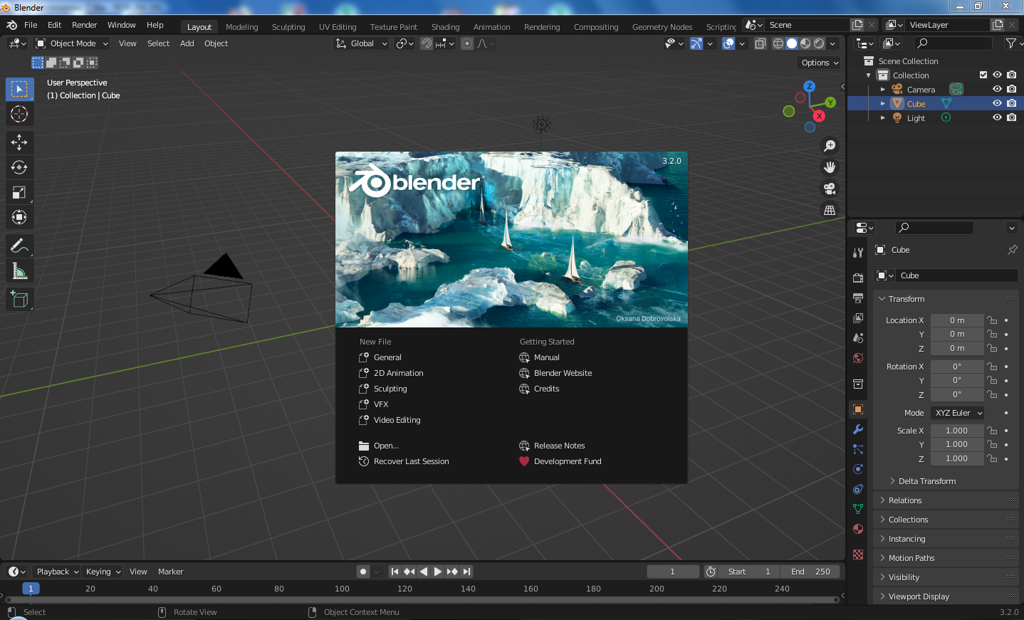The image size is (1024, 620).
Task: Toggle lock on Location X
Action: [992, 320]
